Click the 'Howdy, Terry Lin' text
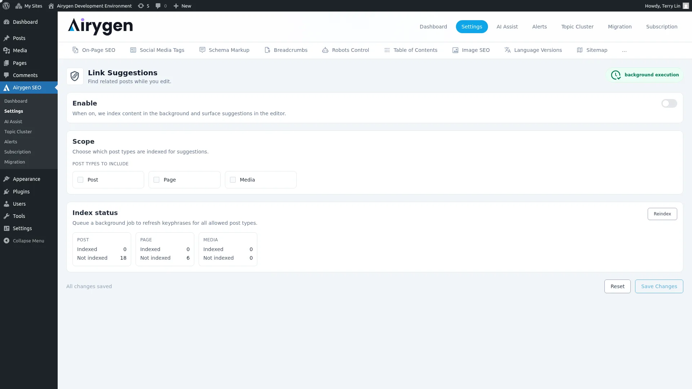Image resolution: width=692 pixels, height=389 pixels. click(x=662, y=6)
